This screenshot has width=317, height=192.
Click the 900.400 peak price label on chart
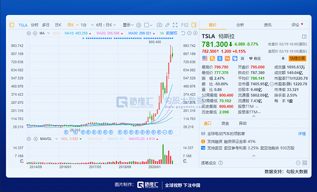click(155, 42)
